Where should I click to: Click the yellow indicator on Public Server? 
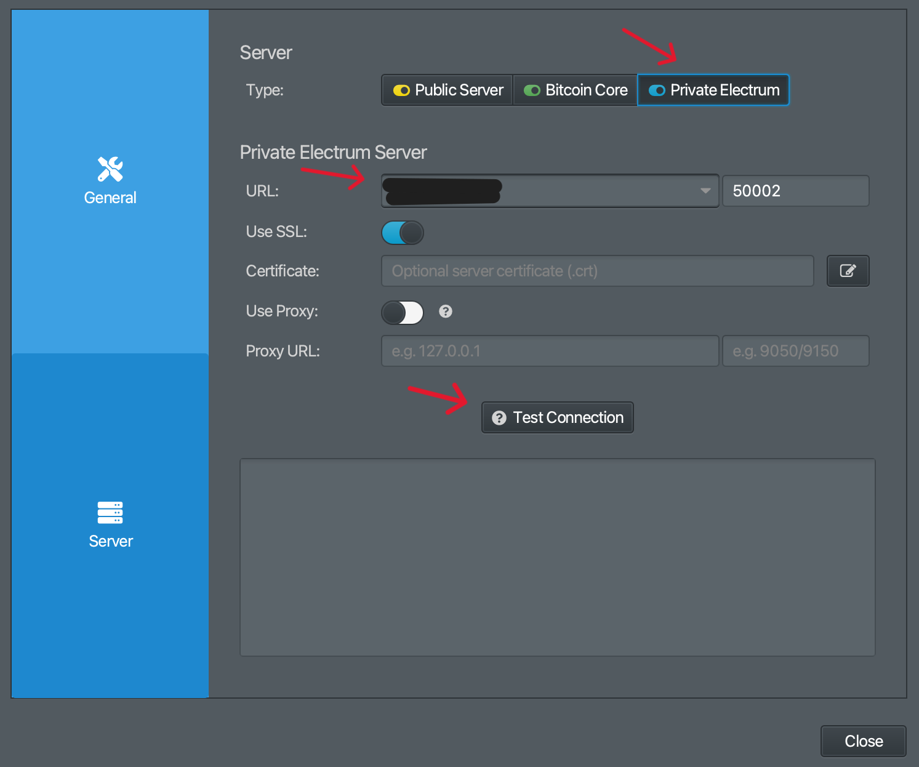pos(401,90)
